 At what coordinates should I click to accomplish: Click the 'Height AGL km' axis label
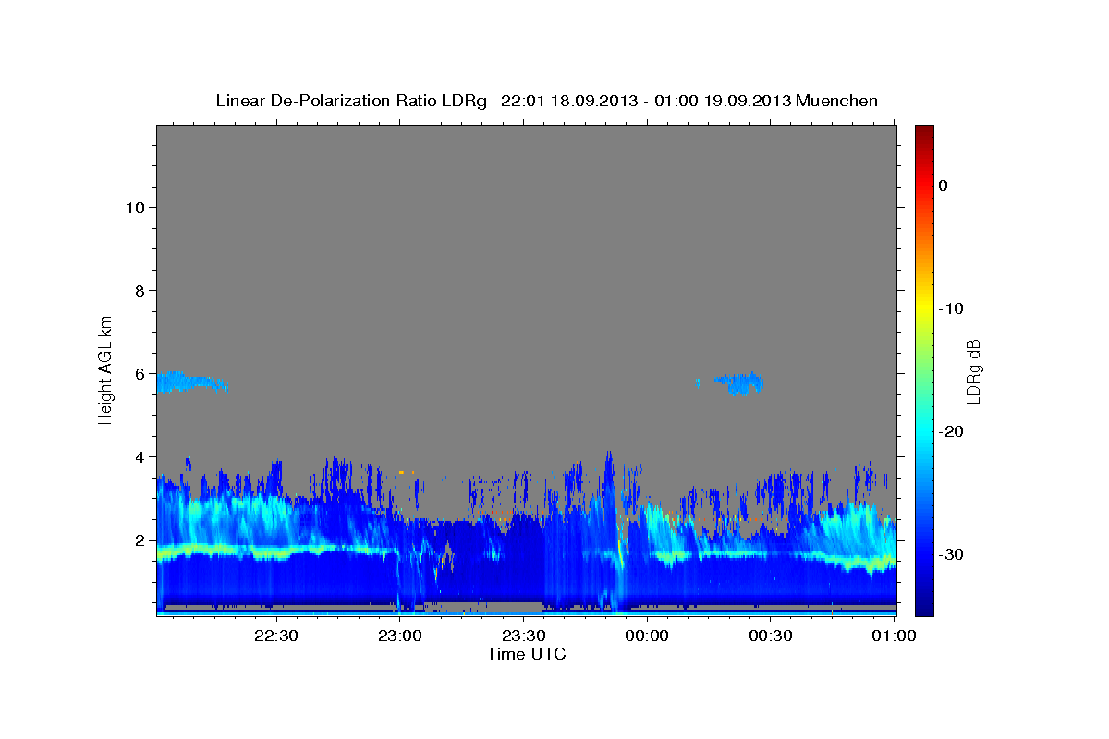[106, 369]
